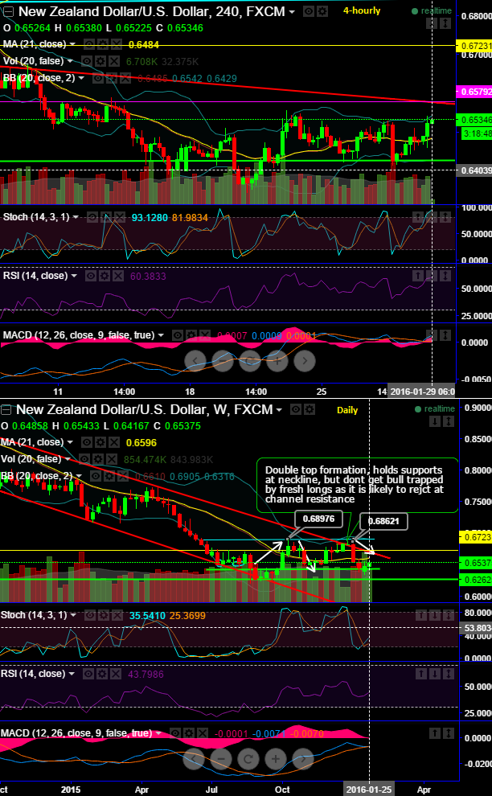Viewport: 492px width, 796px height.
Task: Click scroll-left button on weekly chart
Action: (x=195, y=760)
